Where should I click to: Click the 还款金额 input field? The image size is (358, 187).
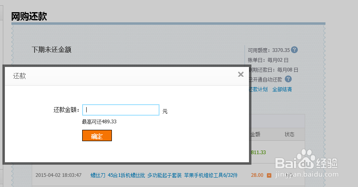(x=120, y=110)
